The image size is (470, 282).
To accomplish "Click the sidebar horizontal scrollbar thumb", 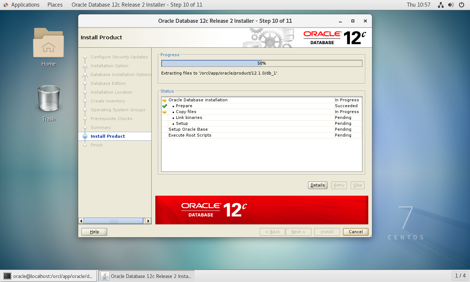I will click(x=113, y=221).
